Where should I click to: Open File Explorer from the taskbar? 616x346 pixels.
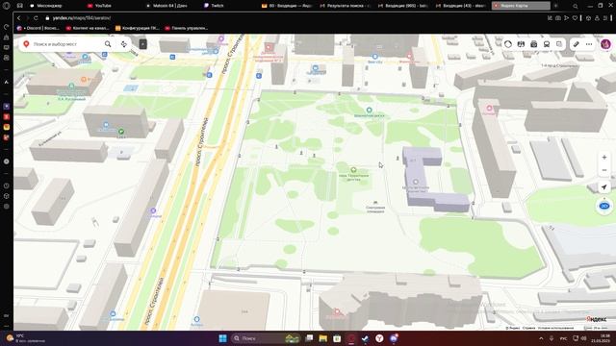(x=323, y=338)
